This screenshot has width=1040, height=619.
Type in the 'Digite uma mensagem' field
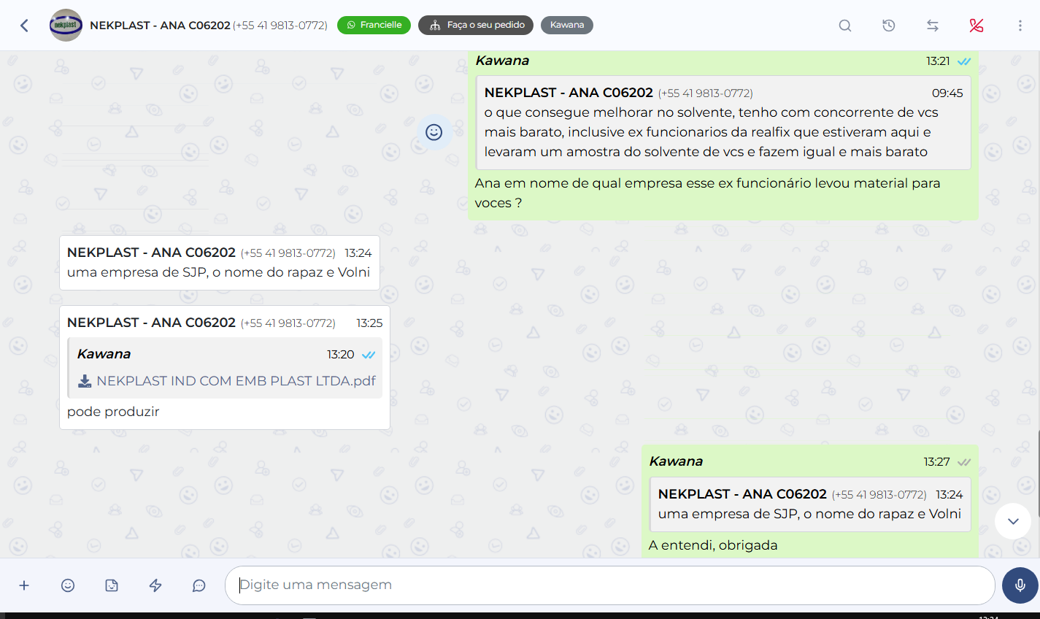[609, 585]
